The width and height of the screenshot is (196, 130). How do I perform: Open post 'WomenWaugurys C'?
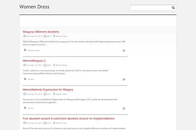pyautogui.click(x=34, y=61)
